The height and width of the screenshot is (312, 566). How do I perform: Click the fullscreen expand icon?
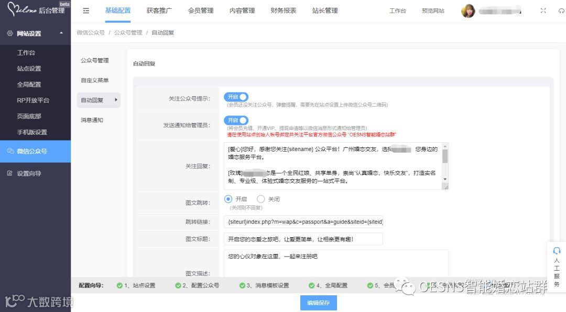(x=543, y=11)
